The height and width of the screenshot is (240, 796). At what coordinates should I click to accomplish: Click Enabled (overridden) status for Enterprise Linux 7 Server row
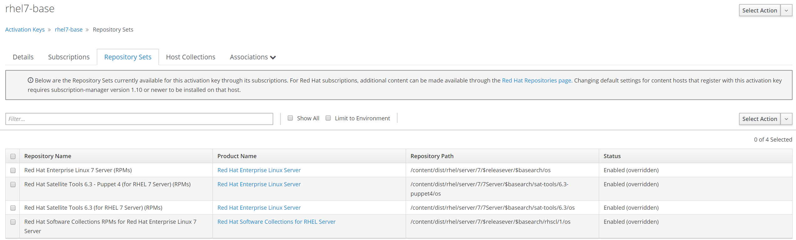631,170
